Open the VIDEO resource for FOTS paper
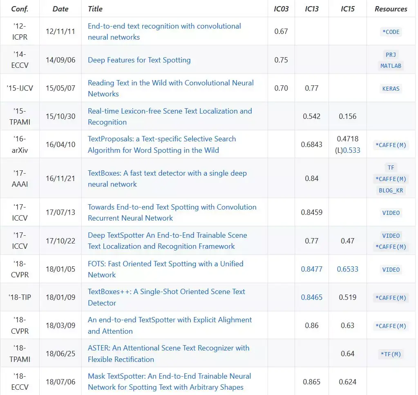Image resolution: width=418 pixels, height=395 pixels. (391, 270)
